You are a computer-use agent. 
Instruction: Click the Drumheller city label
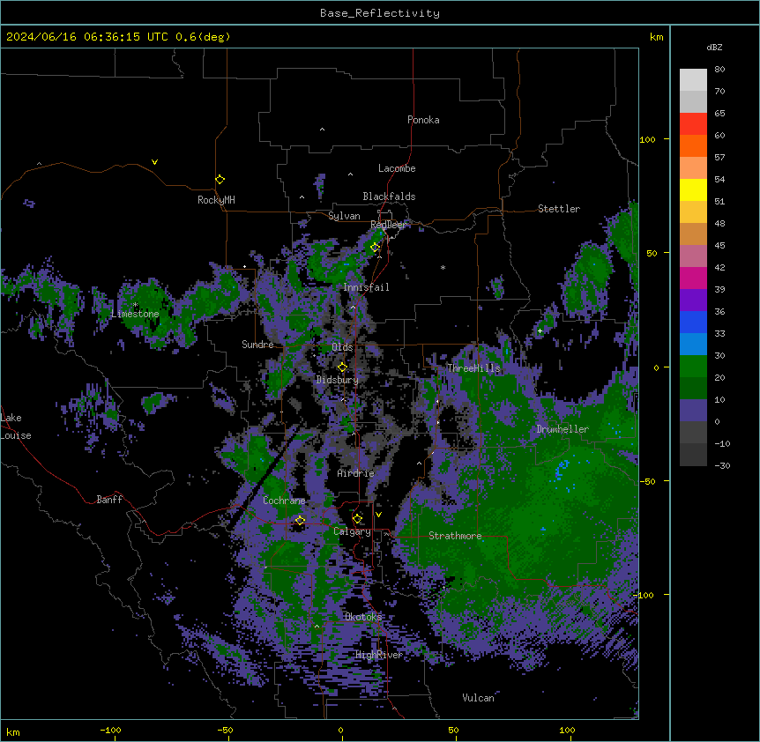click(x=563, y=429)
